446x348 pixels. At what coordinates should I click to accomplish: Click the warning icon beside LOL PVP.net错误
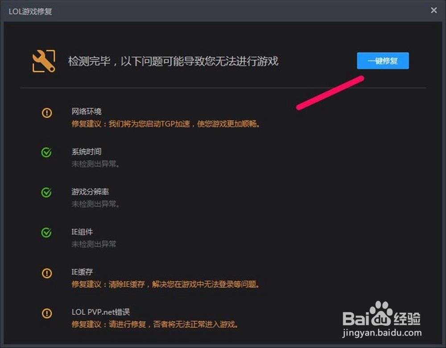(47, 313)
